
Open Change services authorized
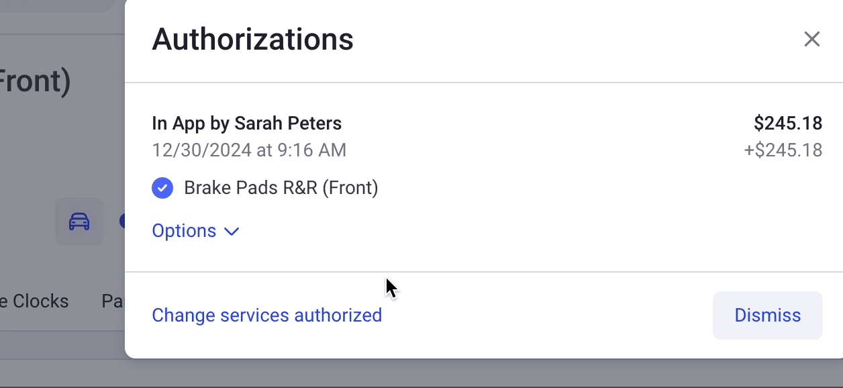(x=266, y=315)
